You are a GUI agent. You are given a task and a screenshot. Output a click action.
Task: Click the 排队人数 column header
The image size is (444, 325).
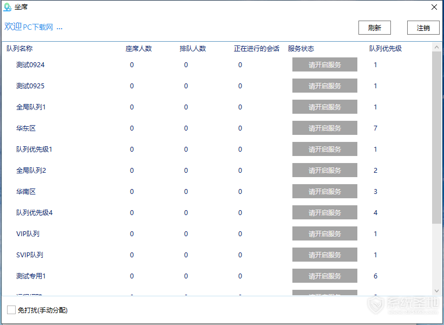tap(193, 48)
